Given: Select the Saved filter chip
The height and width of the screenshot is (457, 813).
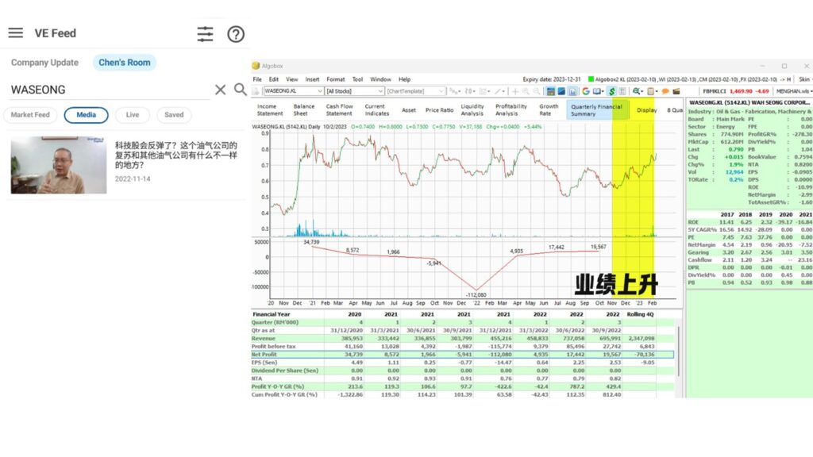Looking at the screenshot, I should pos(174,115).
